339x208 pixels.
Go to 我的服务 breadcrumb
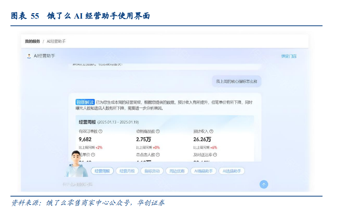coord(32,41)
